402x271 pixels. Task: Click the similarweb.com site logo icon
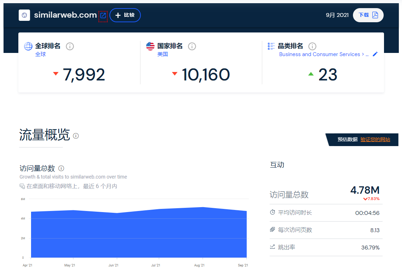(24, 15)
